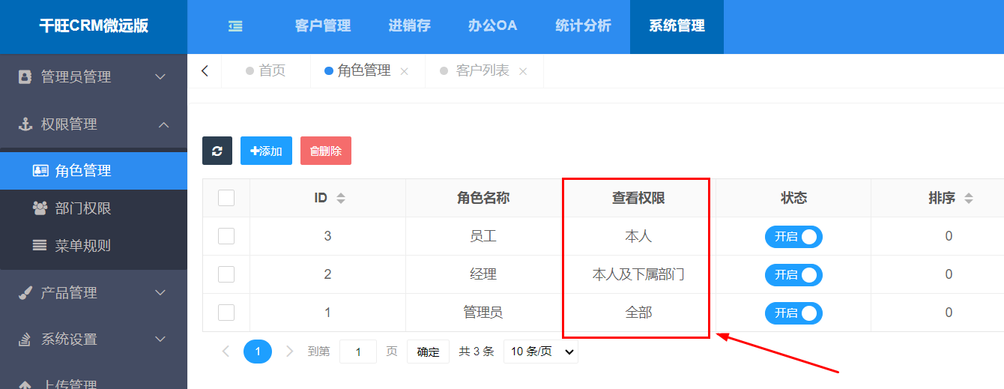Viewport: 1004px width, 389px height.
Task: Open the 客户管理 top menu
Action: pyautogui.click(x=323, y=26)
